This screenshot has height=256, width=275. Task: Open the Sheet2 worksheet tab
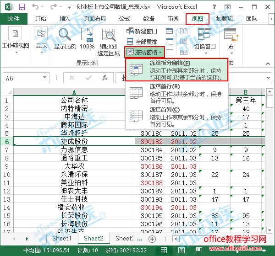click(93, 238)
